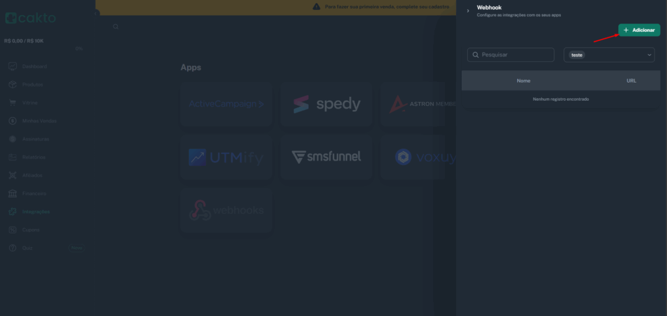
Task: Click the Pesquisar search field
Action: pyautogui.click(x=511, y=55)
